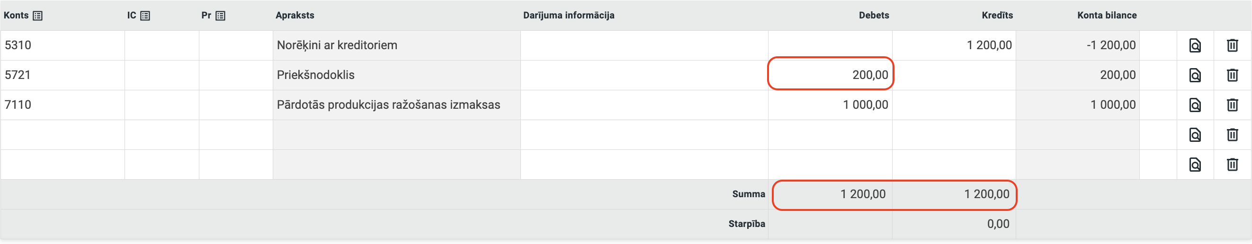Delete the first empty row
This screenshot has width=1252, height=244.
[1232, 135]
